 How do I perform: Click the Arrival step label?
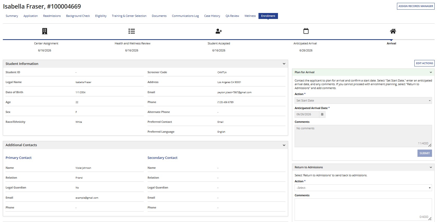[x=391, y=43]
